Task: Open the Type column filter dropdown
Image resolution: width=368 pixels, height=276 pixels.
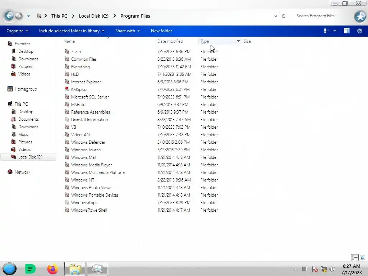Action: pos(238,41)
